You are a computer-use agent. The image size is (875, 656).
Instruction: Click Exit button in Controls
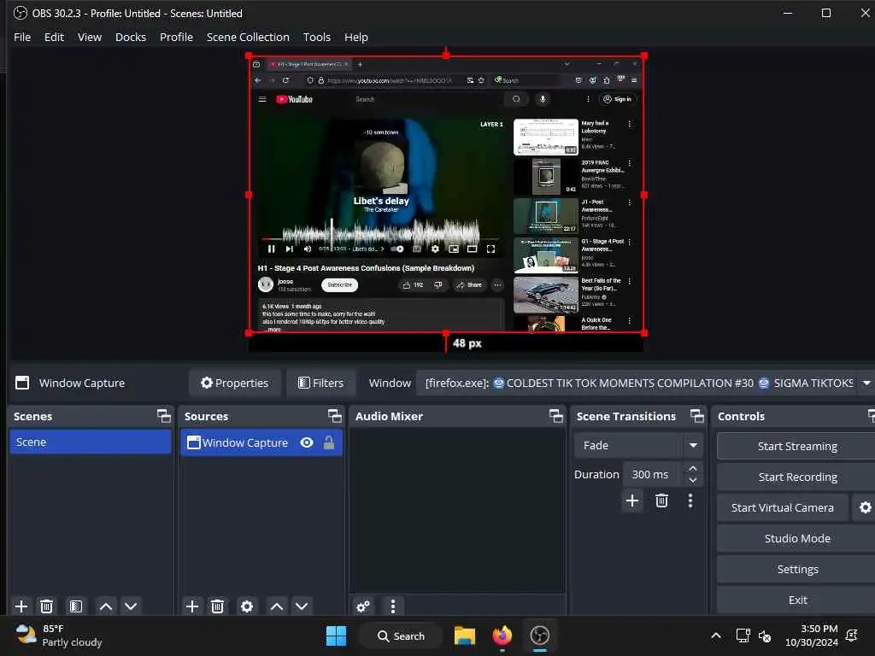797,600
